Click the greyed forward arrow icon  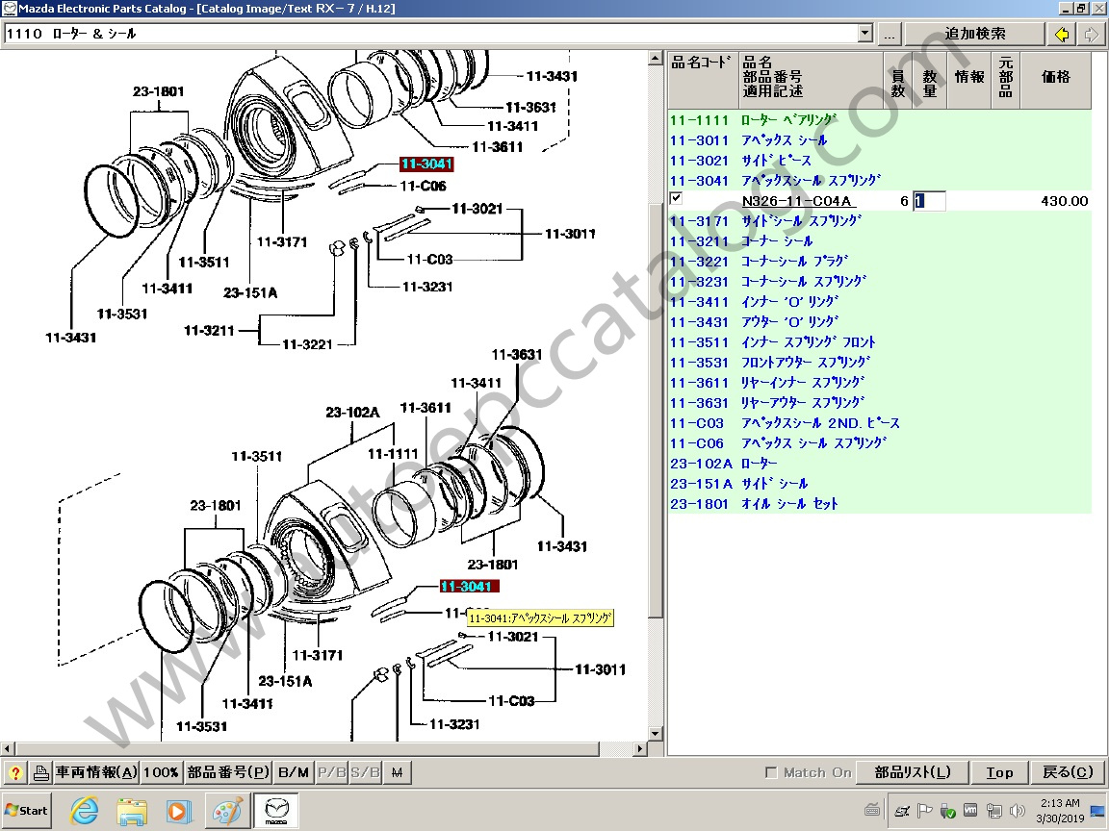pyautogui.click(x=1092, y=34)
